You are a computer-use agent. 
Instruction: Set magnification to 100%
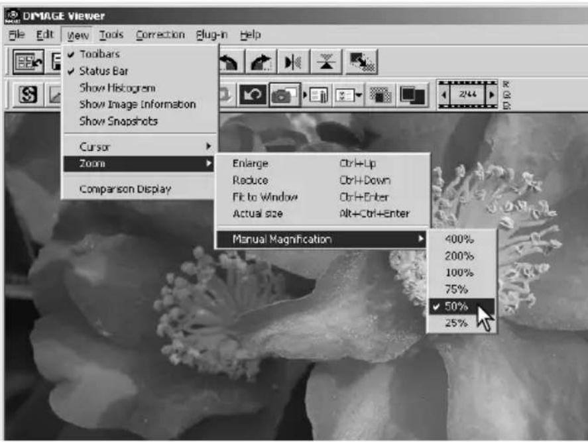461,272
